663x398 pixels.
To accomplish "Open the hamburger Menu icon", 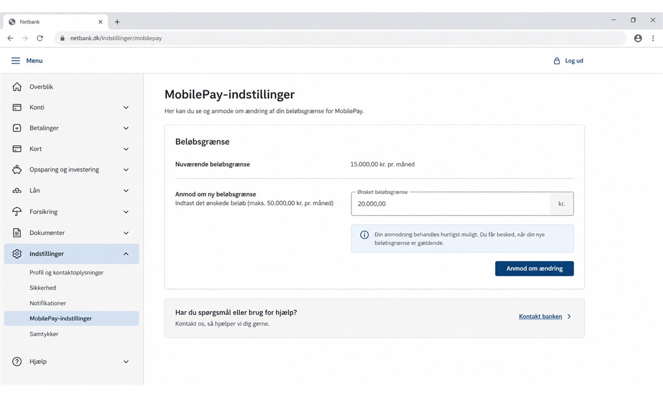I will (x=16, y=61).
